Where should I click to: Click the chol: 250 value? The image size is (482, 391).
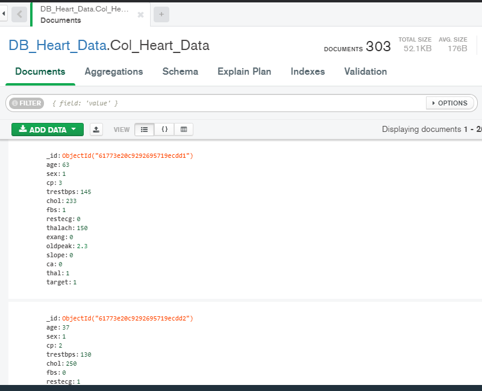pos(71,364)
